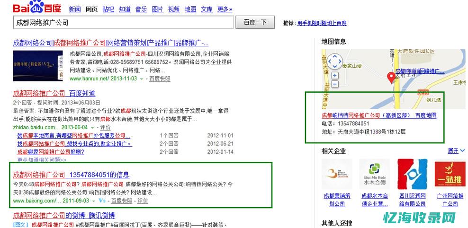Open the 四川汉润网络有限公司 company link
The width and height of the screenshot is (468, 228).
[412, 200]
